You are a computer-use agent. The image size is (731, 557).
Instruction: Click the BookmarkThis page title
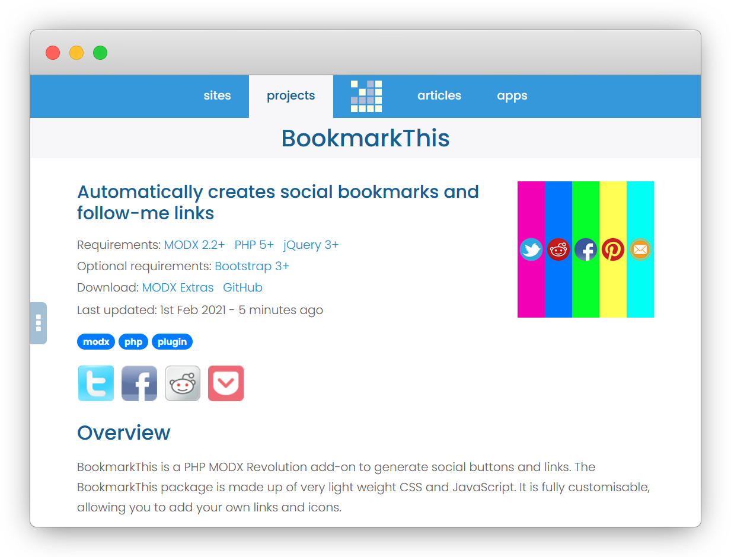click(x=365, y=138)
